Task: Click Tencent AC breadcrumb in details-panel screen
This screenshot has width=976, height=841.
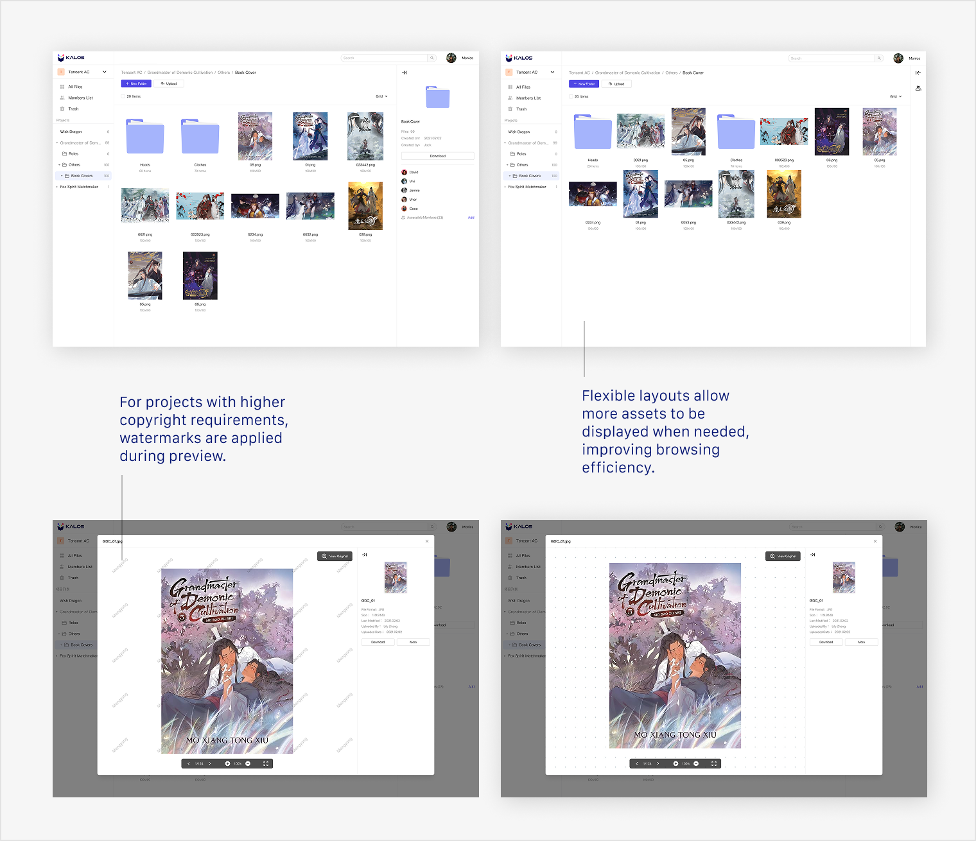Action: pos(132,73)
